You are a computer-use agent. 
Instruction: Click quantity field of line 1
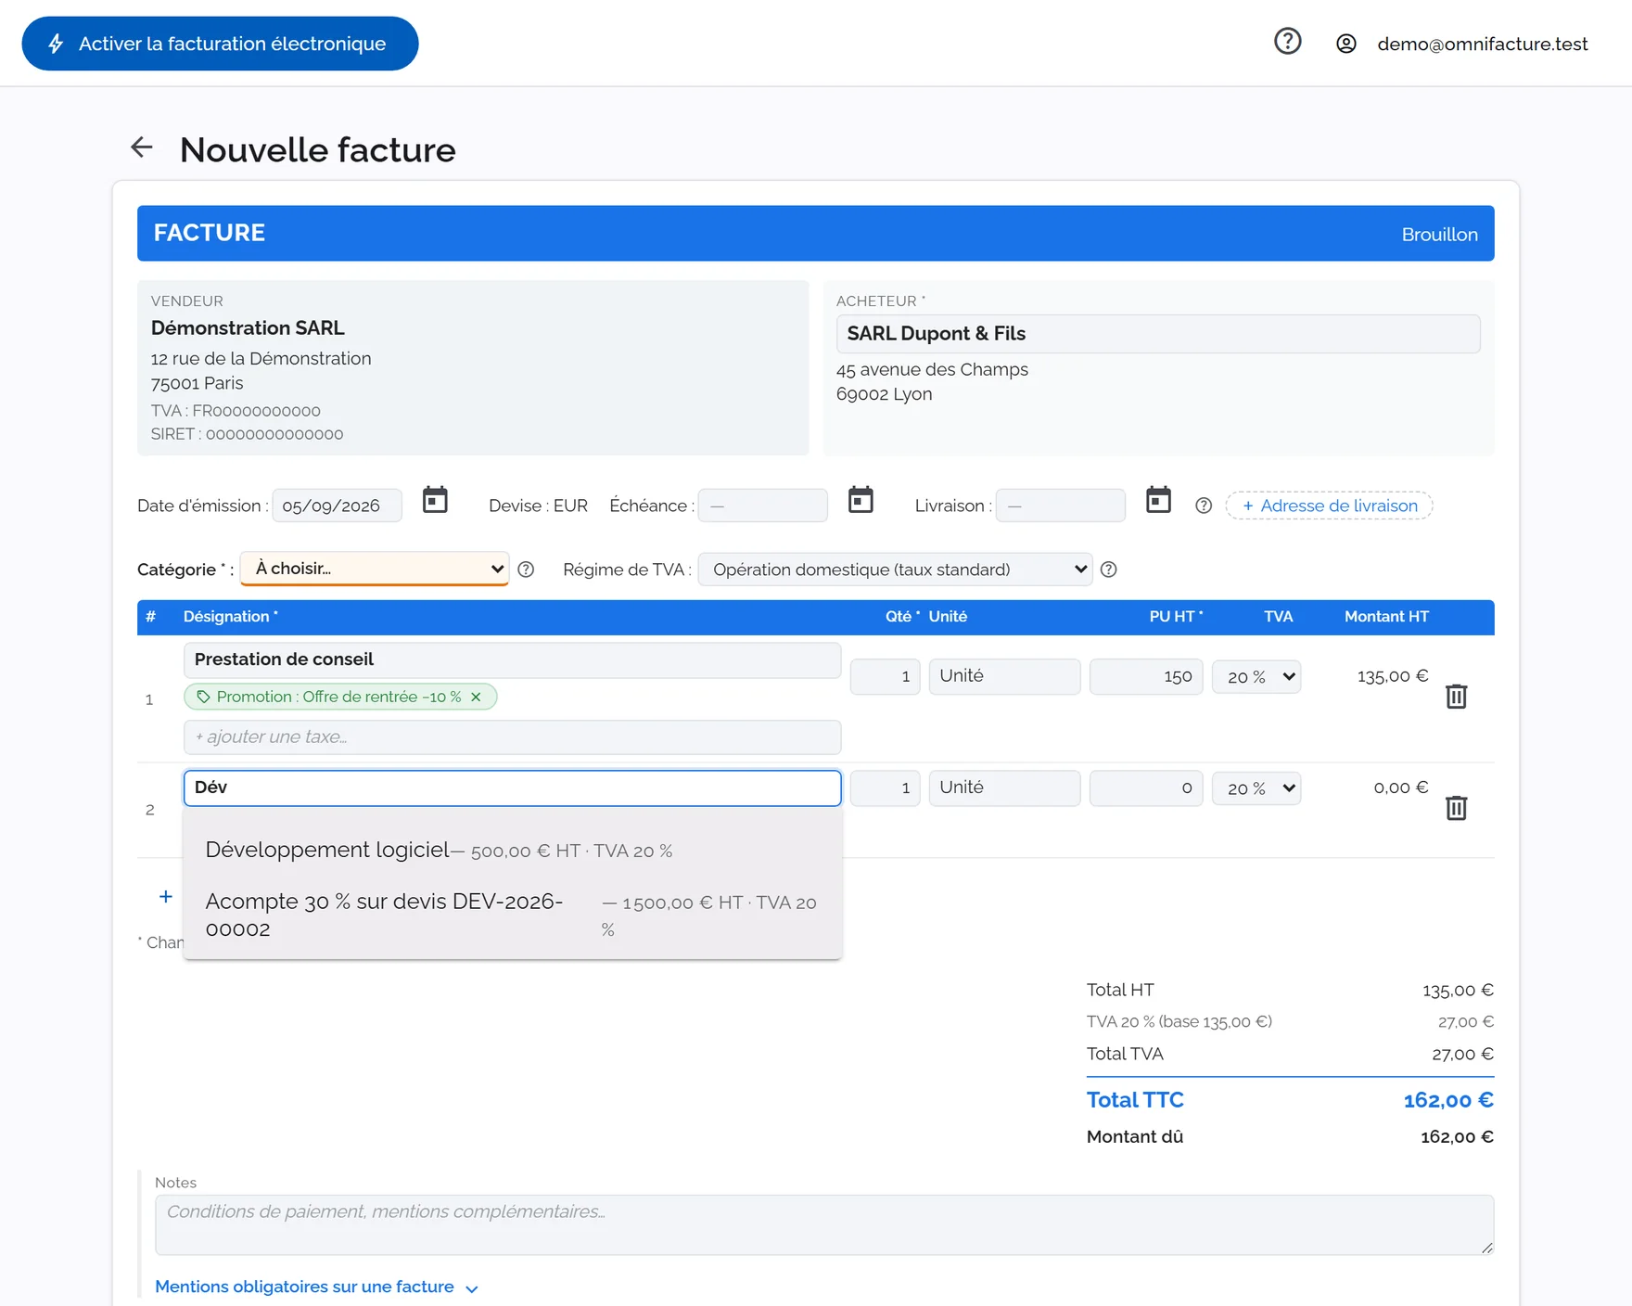pyautogui.click(x=885, y=677)
